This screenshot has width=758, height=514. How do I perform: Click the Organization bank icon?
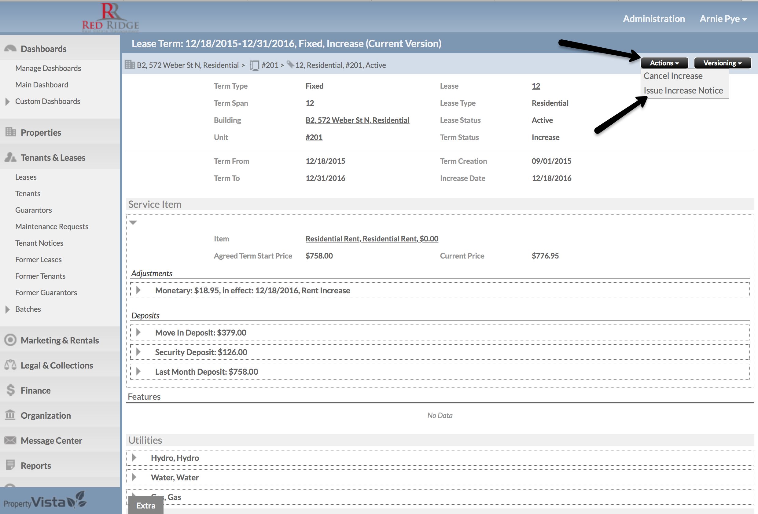click(x=10, y=415)
